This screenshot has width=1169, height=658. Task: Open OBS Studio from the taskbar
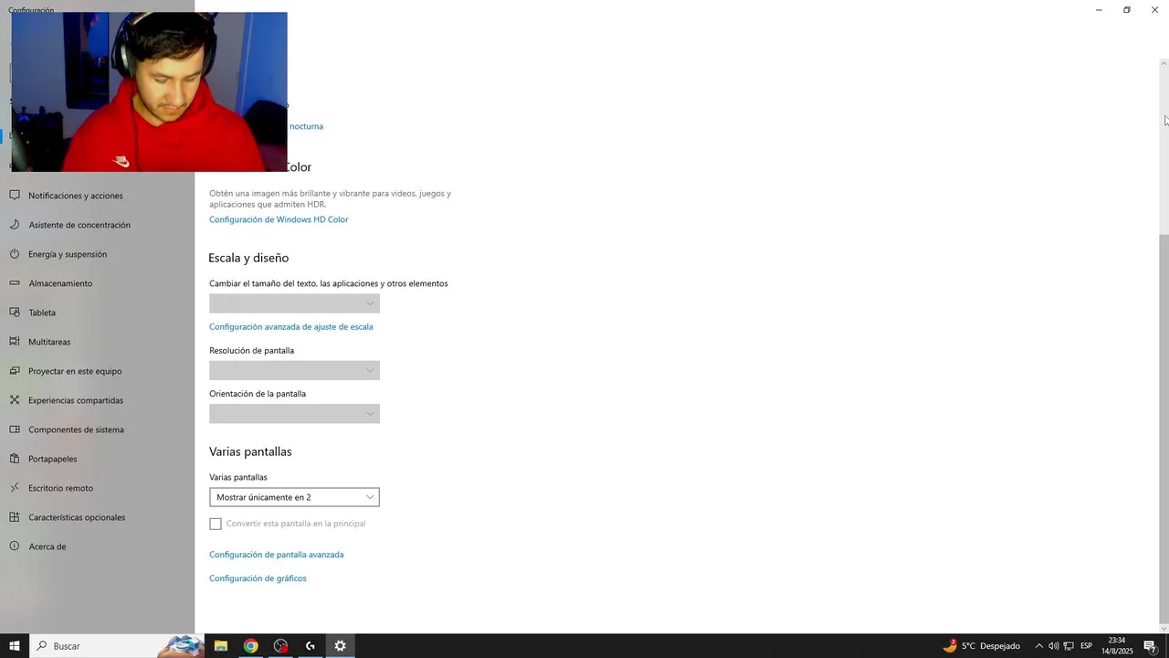click(x=280, y=646)
